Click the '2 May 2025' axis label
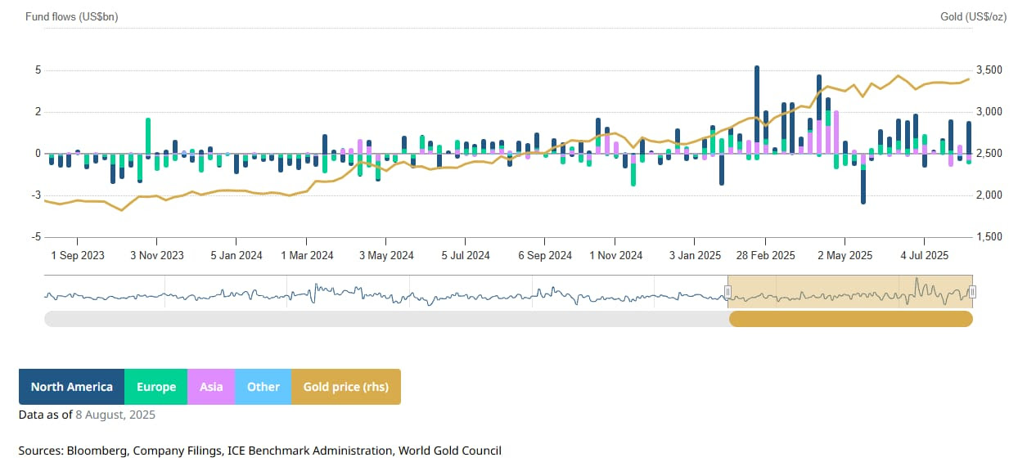The width and height of the screenshot is (1018, 471). (845, 255)
